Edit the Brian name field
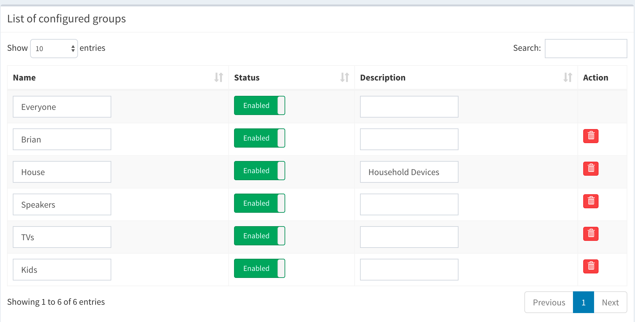Viewport: 635px width, 322px height. tap(62, 139)
